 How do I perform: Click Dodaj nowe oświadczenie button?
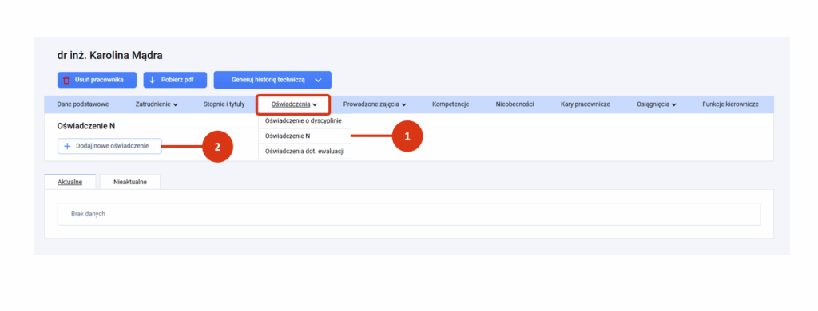(x=109, y=147)
